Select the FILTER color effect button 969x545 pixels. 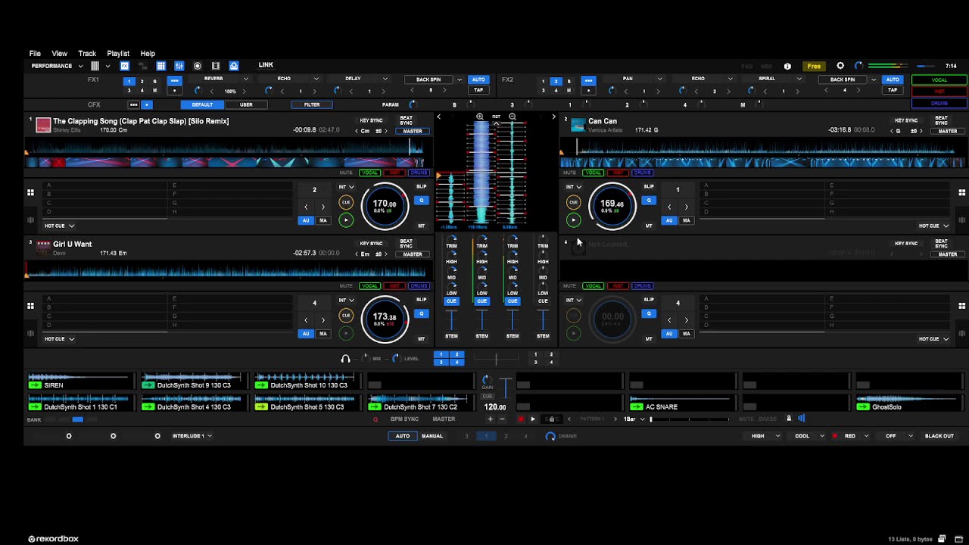[x=312, y=104]
